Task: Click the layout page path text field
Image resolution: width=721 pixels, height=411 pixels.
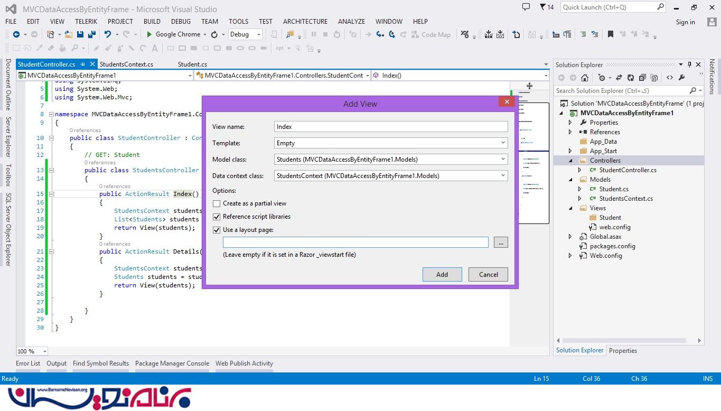Action: point(355,242)
